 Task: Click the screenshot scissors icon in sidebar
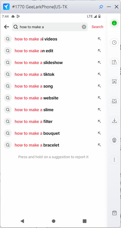(x=114, y=82)
